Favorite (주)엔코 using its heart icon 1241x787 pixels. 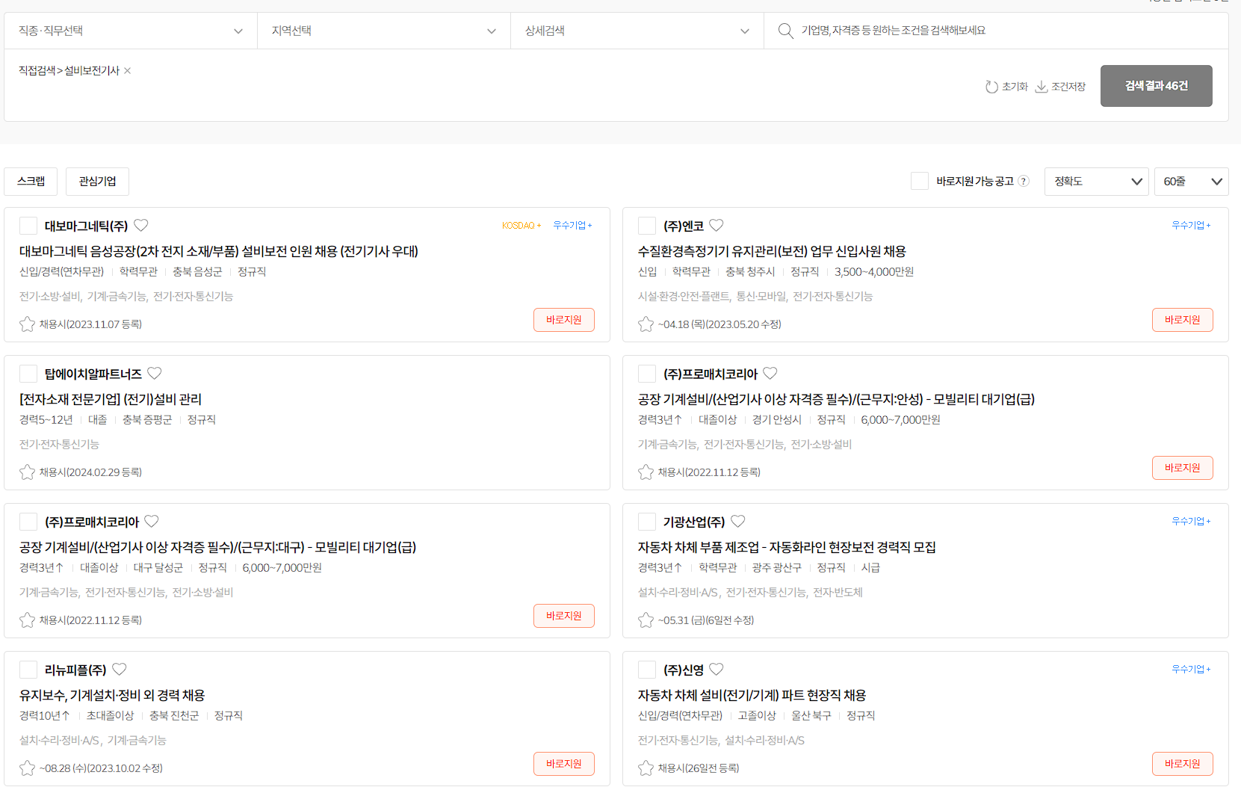717,225
